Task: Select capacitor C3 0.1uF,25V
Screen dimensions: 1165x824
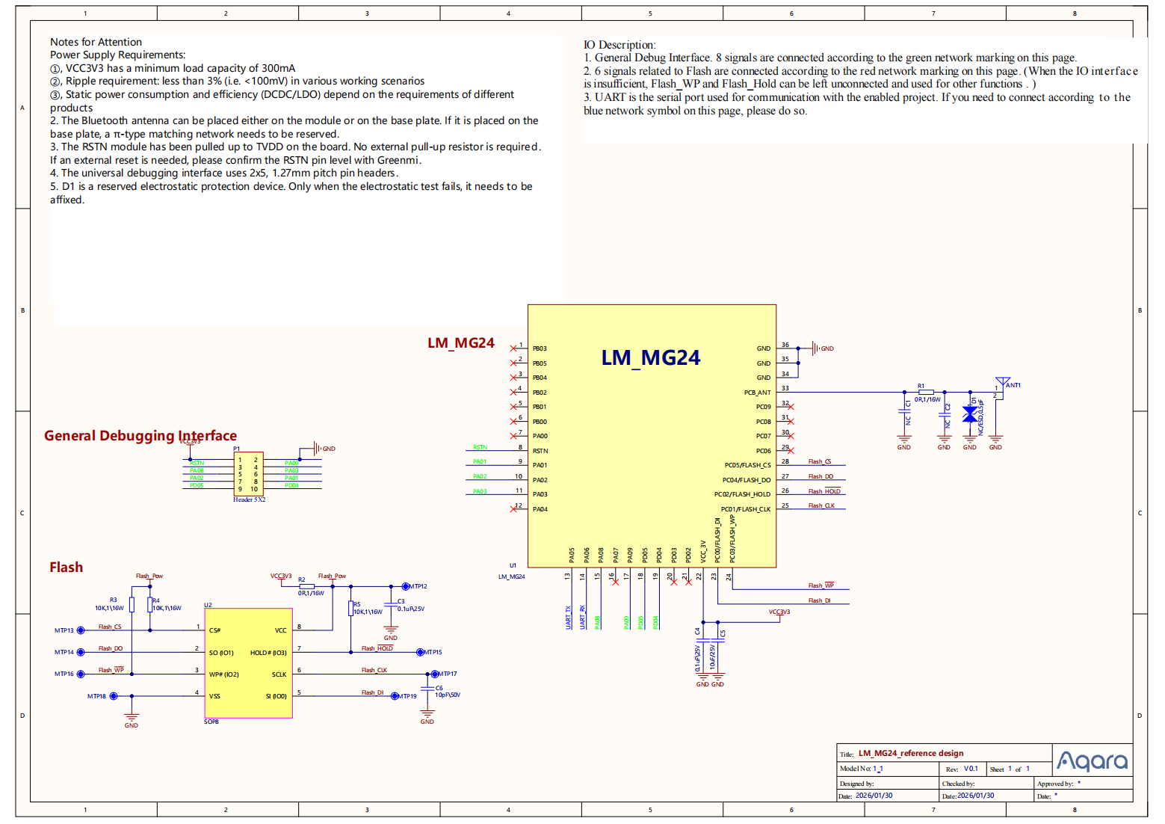Action: pos(390,605)
